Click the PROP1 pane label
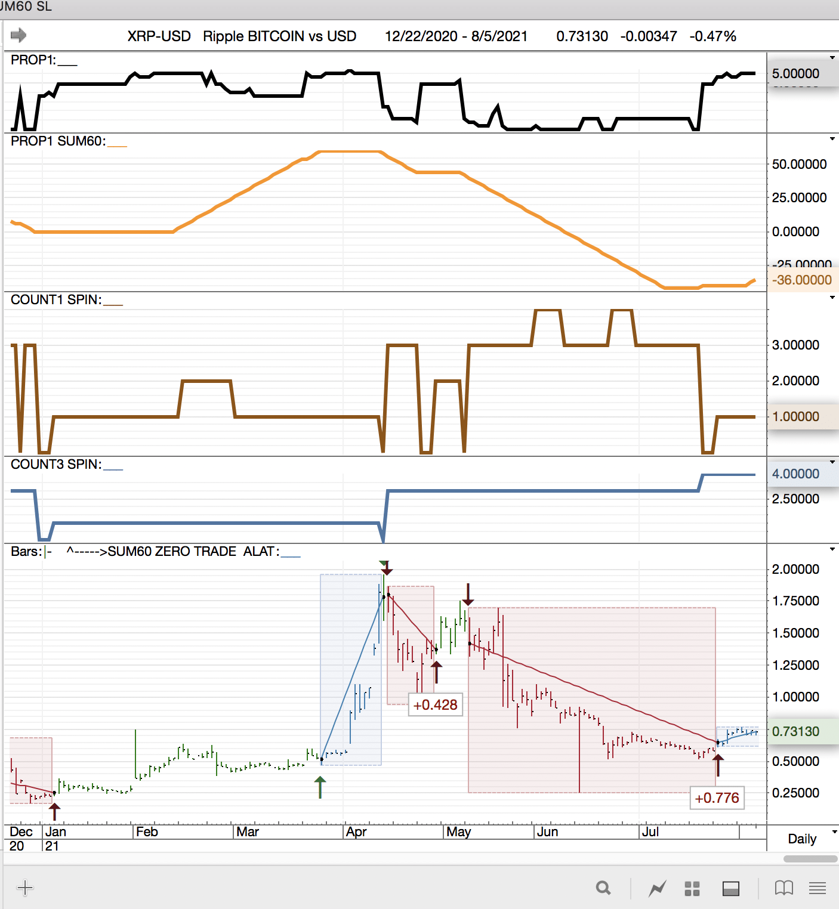 [x=33, y=60]
